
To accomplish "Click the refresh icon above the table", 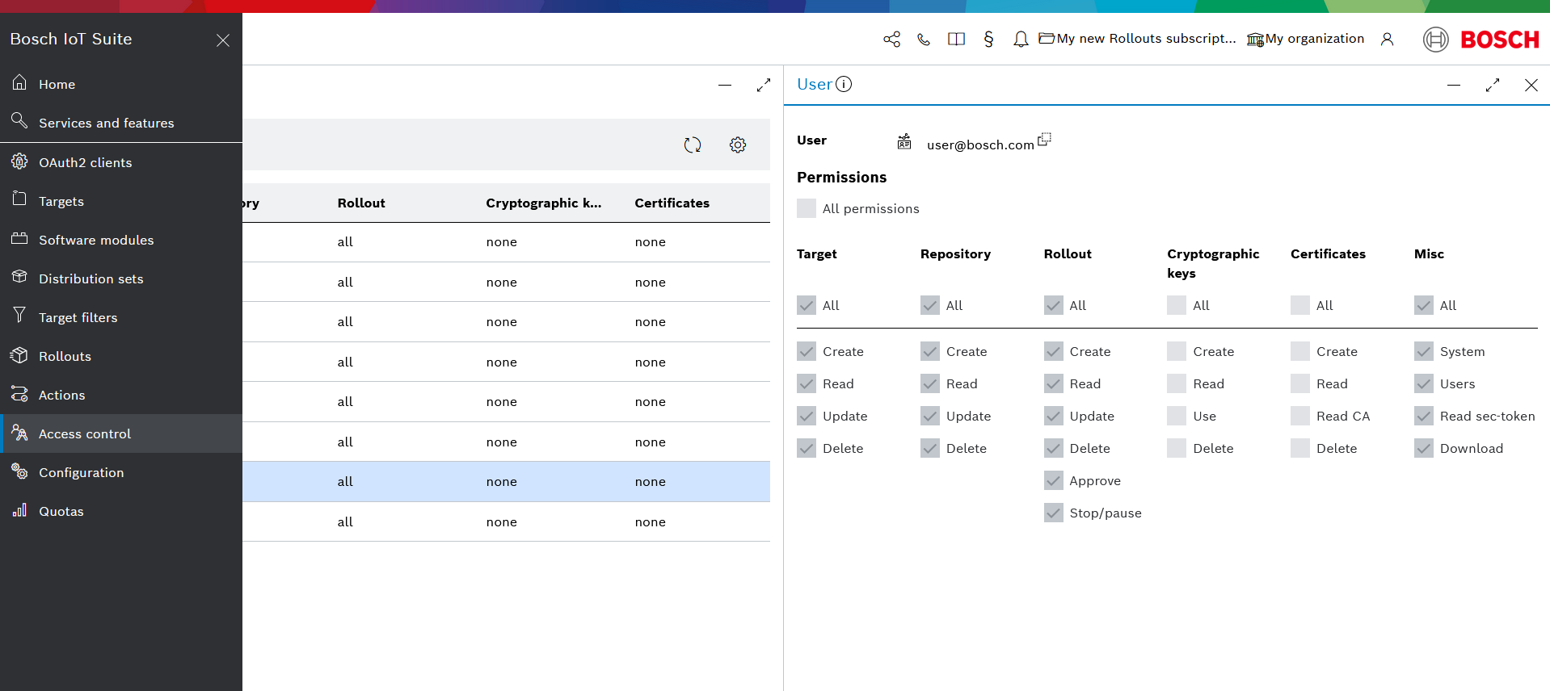I will coord(693,145).
